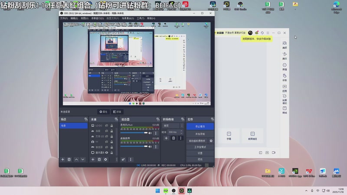Unlock the LOGO source lock icon
Image resolution: width=347 pixels, height=195 pixels.
point(112,126)
